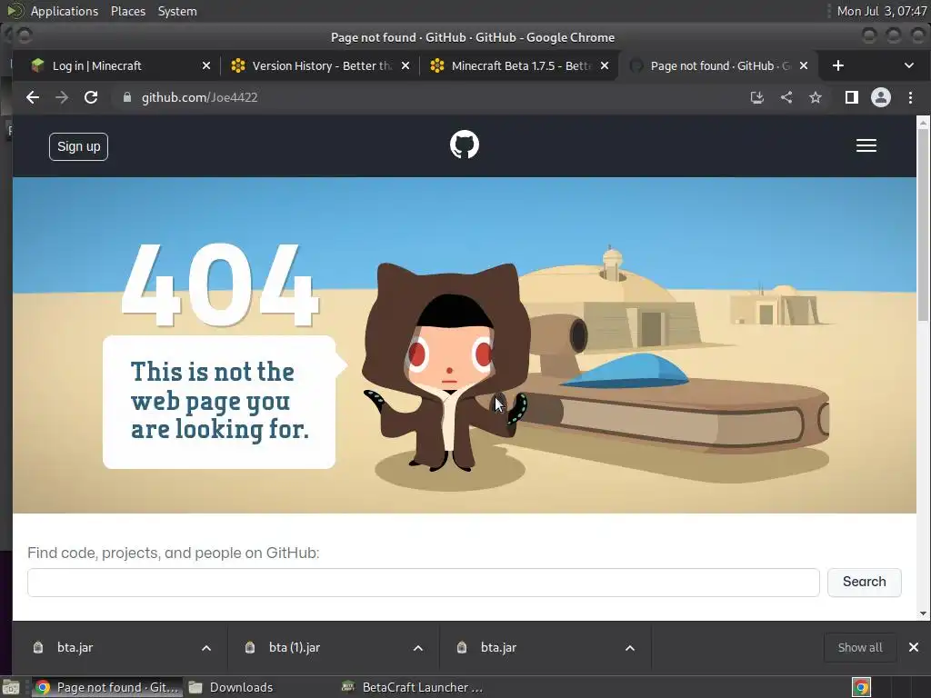Click the 'This is not the web page' bubble
931x698 pixels.
(x=220, y=402)
